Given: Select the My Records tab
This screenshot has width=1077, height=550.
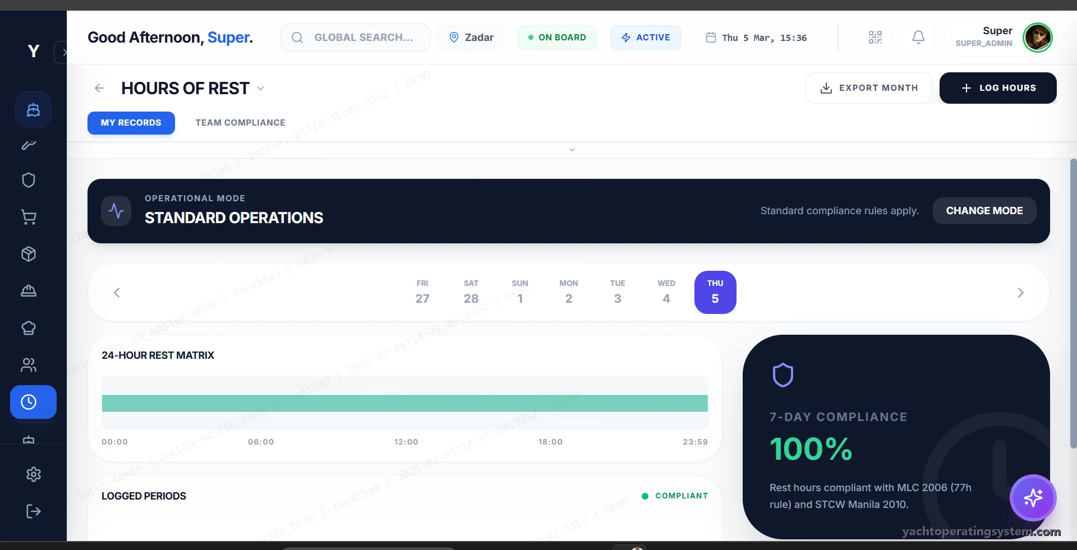Looking at the screenshot, I should point(131,123).
